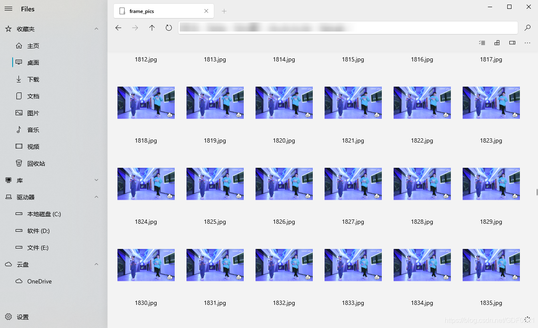Collapse the 收藏夹 favorites section
This screenshot has width=538, height=328.
point(96,29)
